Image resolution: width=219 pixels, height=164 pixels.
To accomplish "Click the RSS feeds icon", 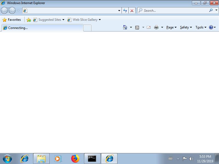I will coord(137,27).
